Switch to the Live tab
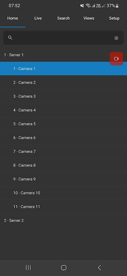Screen dimensions: 127x276 point(38,18)
